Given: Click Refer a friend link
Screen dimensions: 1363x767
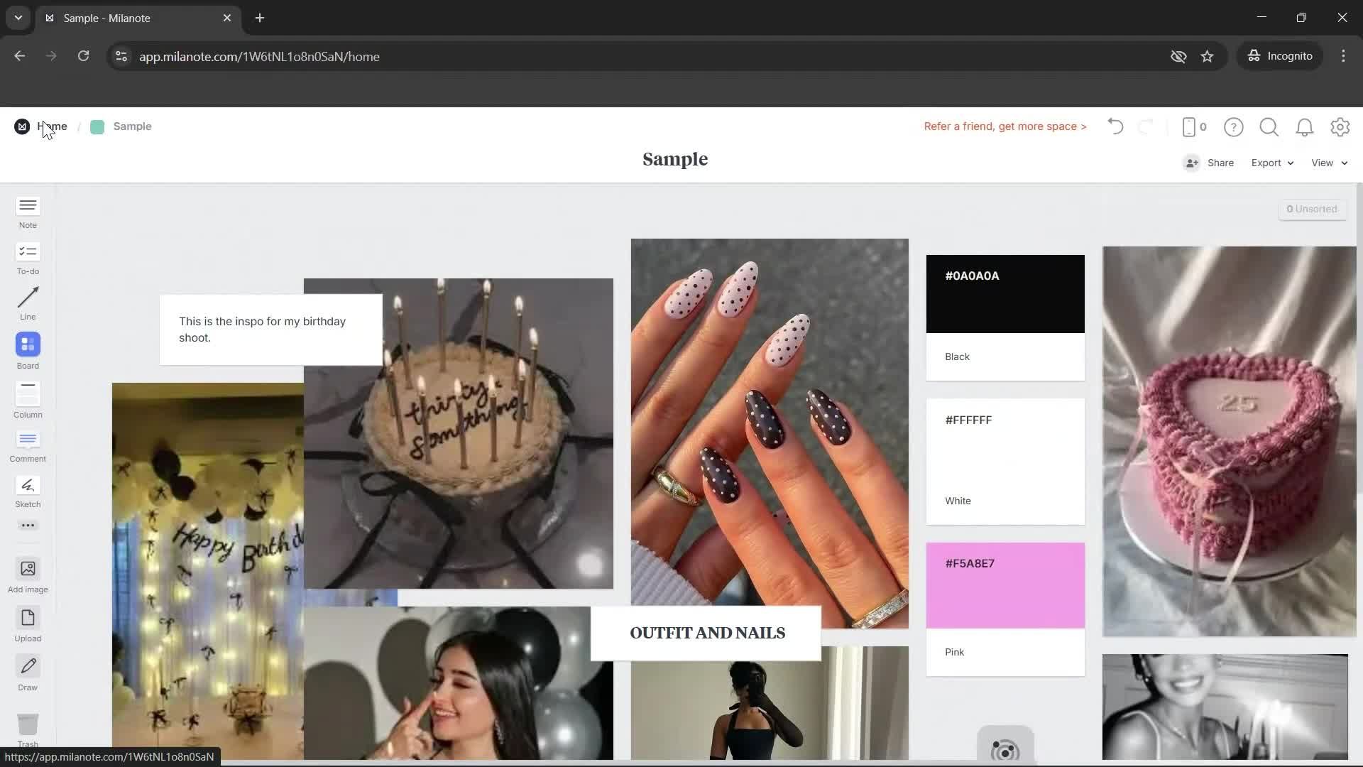Looking at the screenshot, I should point(1005,126).
